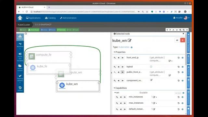Edit min_instances value
Image resolution: width=208 pixels, height=117 pixels.
click(154, 97)
